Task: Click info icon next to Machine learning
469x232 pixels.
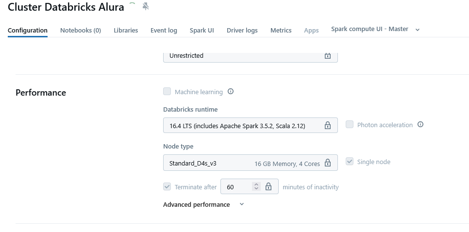Action: [x=231, y=91]
